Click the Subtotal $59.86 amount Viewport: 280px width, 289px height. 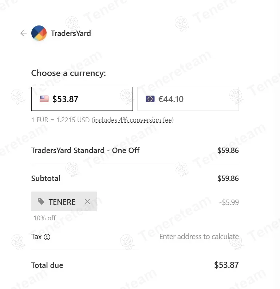tap(228, 178)
